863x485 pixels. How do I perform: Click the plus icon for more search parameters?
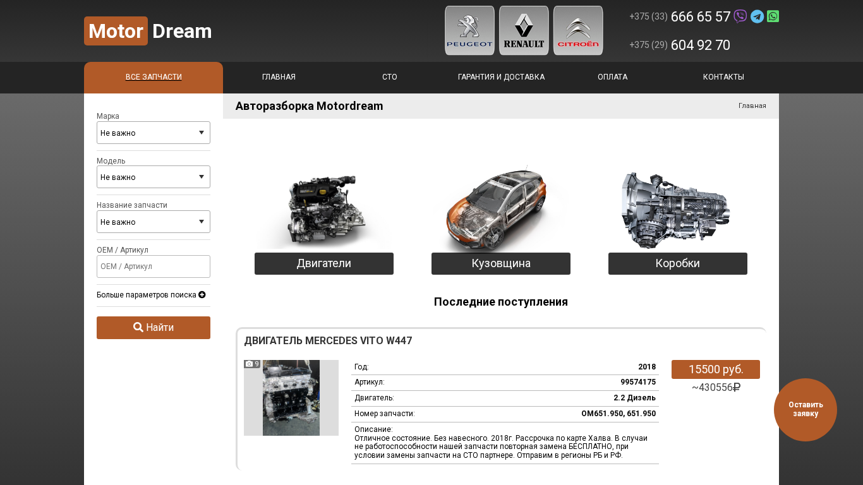202,295
